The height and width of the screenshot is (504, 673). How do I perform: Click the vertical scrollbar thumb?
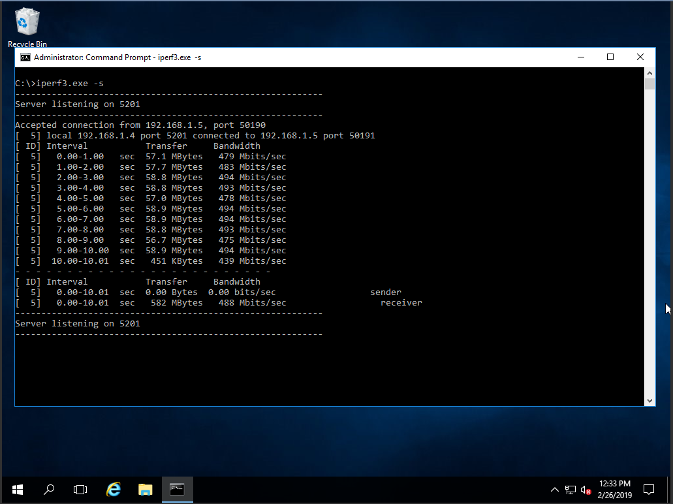coord(650,84)
